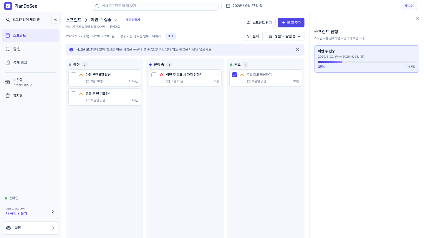This screenshot has width=424, height=238.
Task: Click drag handle on 이번 주 목표 세 가지 정하기
Action: pos(218,75)
